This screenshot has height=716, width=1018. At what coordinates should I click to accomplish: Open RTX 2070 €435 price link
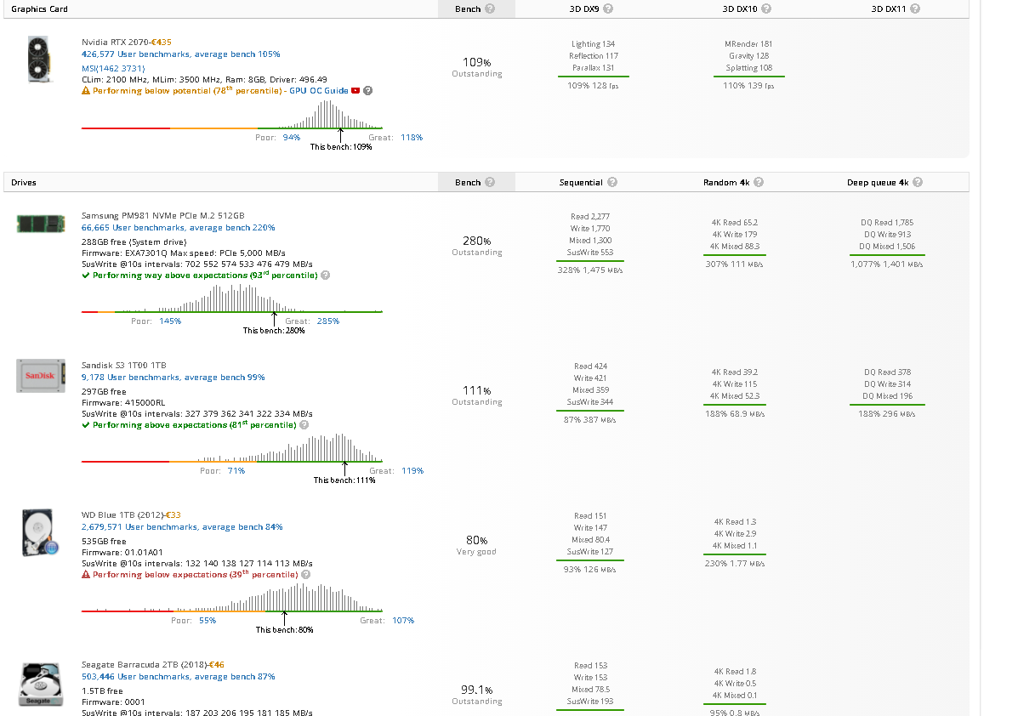[x=161, y=43]
